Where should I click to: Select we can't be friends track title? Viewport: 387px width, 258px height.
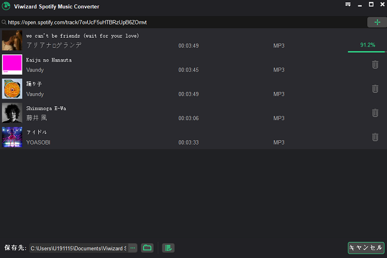point(83,36)
